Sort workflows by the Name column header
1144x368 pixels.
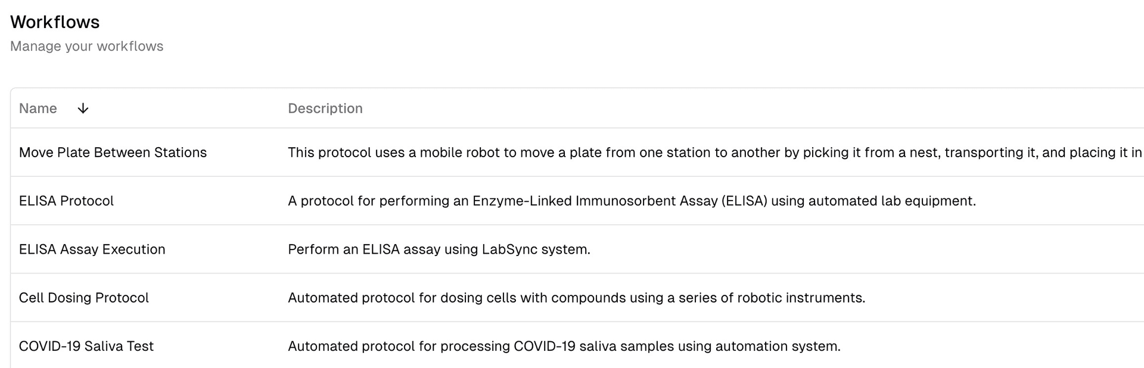[38, 108]
